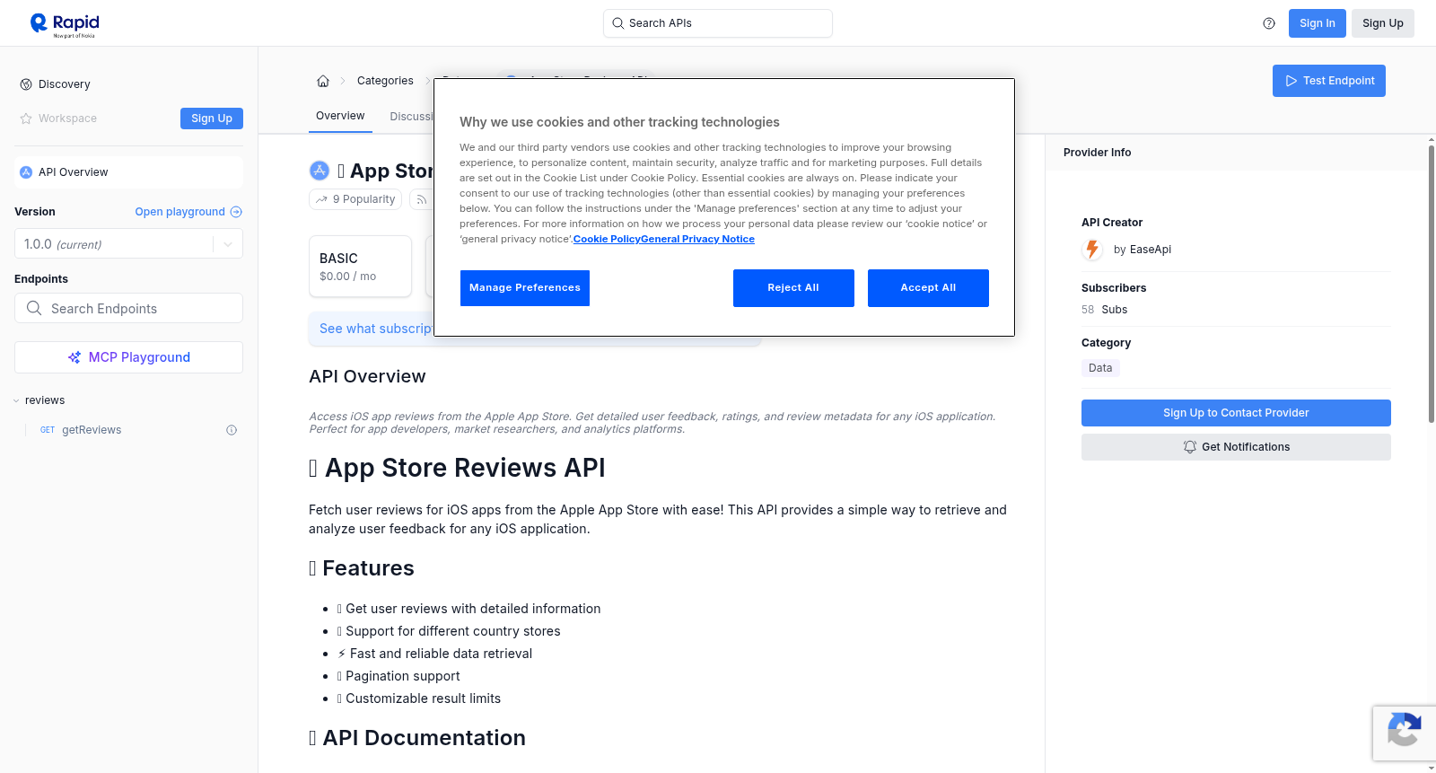Click the Discovery compass icon

click(26, 84)
